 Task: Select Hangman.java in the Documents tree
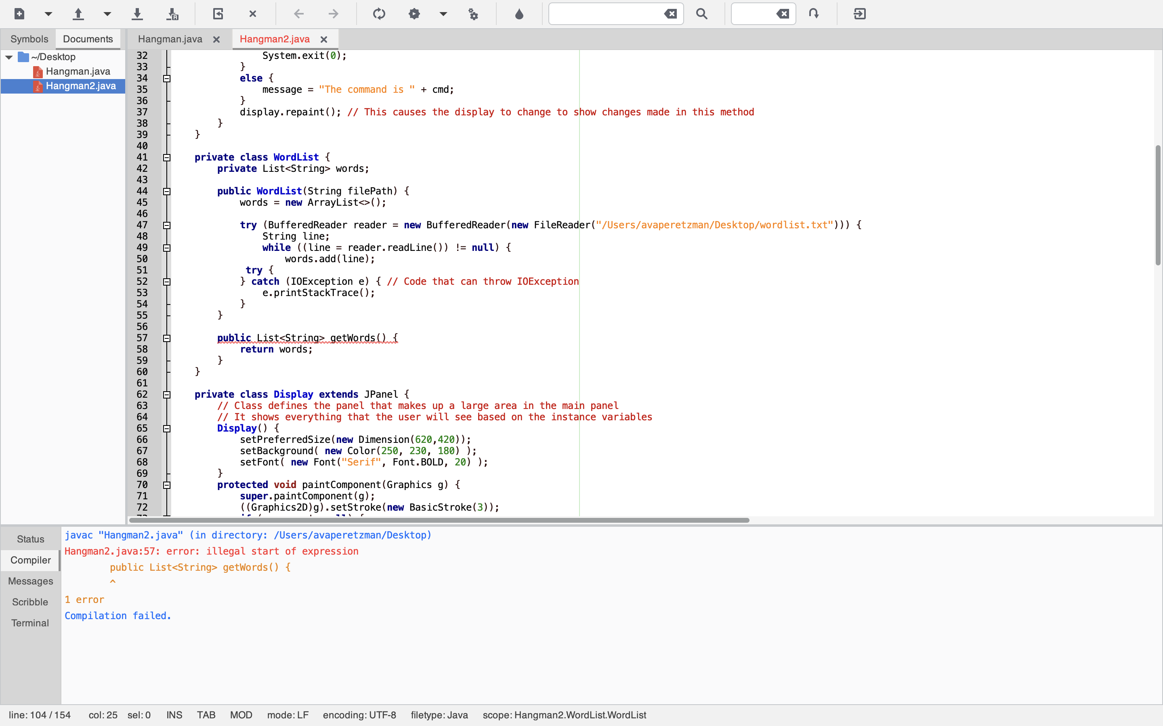(78, 71)
